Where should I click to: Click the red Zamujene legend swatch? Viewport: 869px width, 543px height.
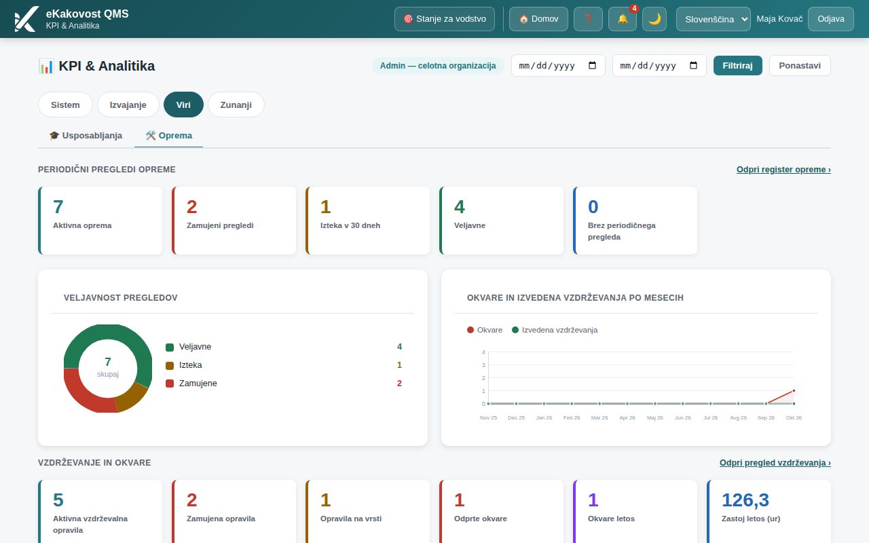tap(170, 384)
